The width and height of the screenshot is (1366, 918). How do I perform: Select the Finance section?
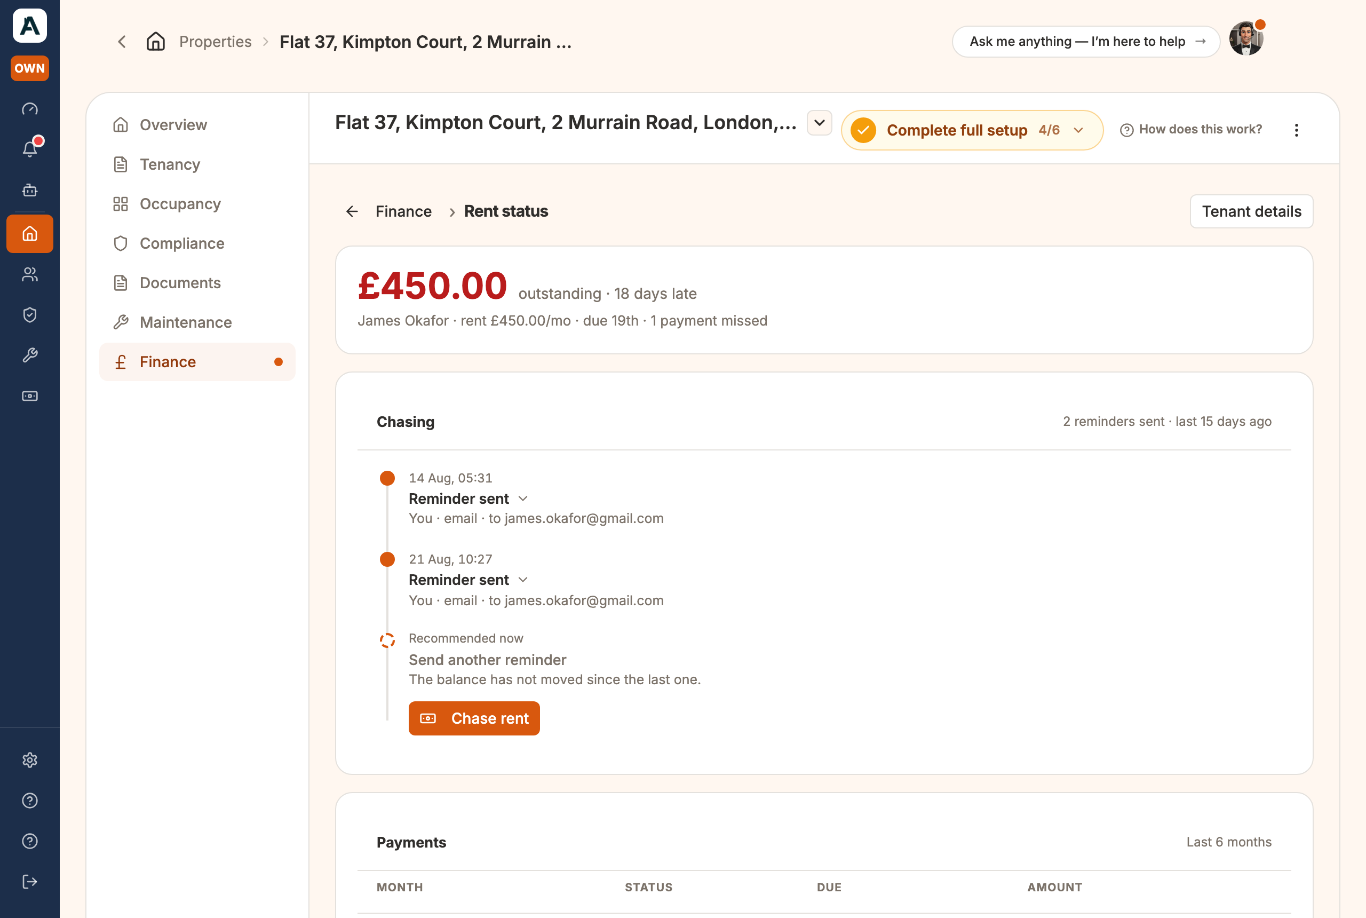click(197, 362)
